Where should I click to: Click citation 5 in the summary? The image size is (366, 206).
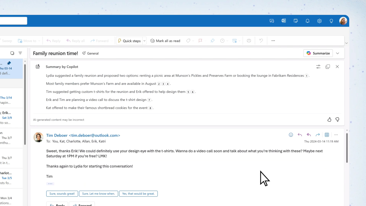[x=188, y=92]
